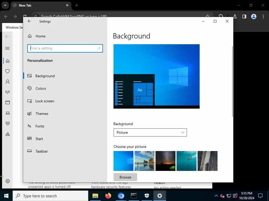Close the New Tab in Chrome
Screen dimensions: 269x201
pyautogui.click(x=67, y=5)
